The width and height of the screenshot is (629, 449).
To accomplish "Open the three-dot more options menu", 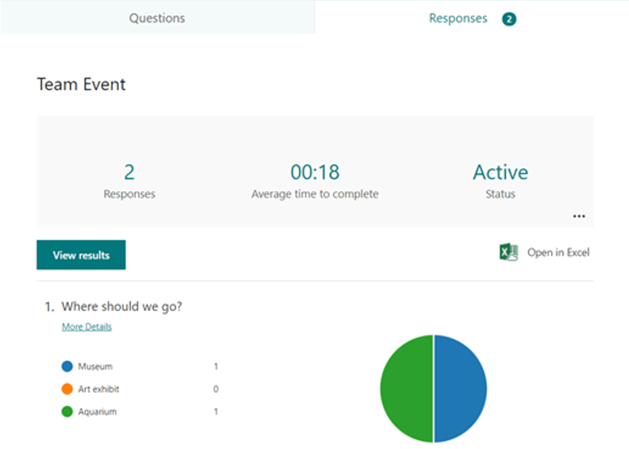I will click(x=579, y=216).
